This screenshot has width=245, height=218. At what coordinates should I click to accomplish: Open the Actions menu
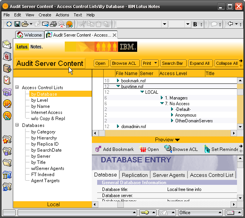62,15
